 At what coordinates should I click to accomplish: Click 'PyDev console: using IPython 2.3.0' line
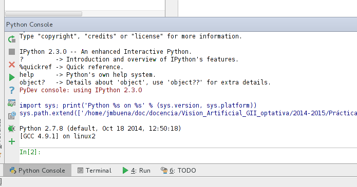[x=81, y=90]
